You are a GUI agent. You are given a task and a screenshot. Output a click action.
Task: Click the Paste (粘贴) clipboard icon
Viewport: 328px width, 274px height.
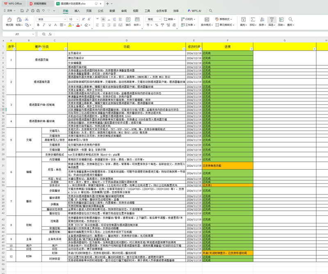19,20
